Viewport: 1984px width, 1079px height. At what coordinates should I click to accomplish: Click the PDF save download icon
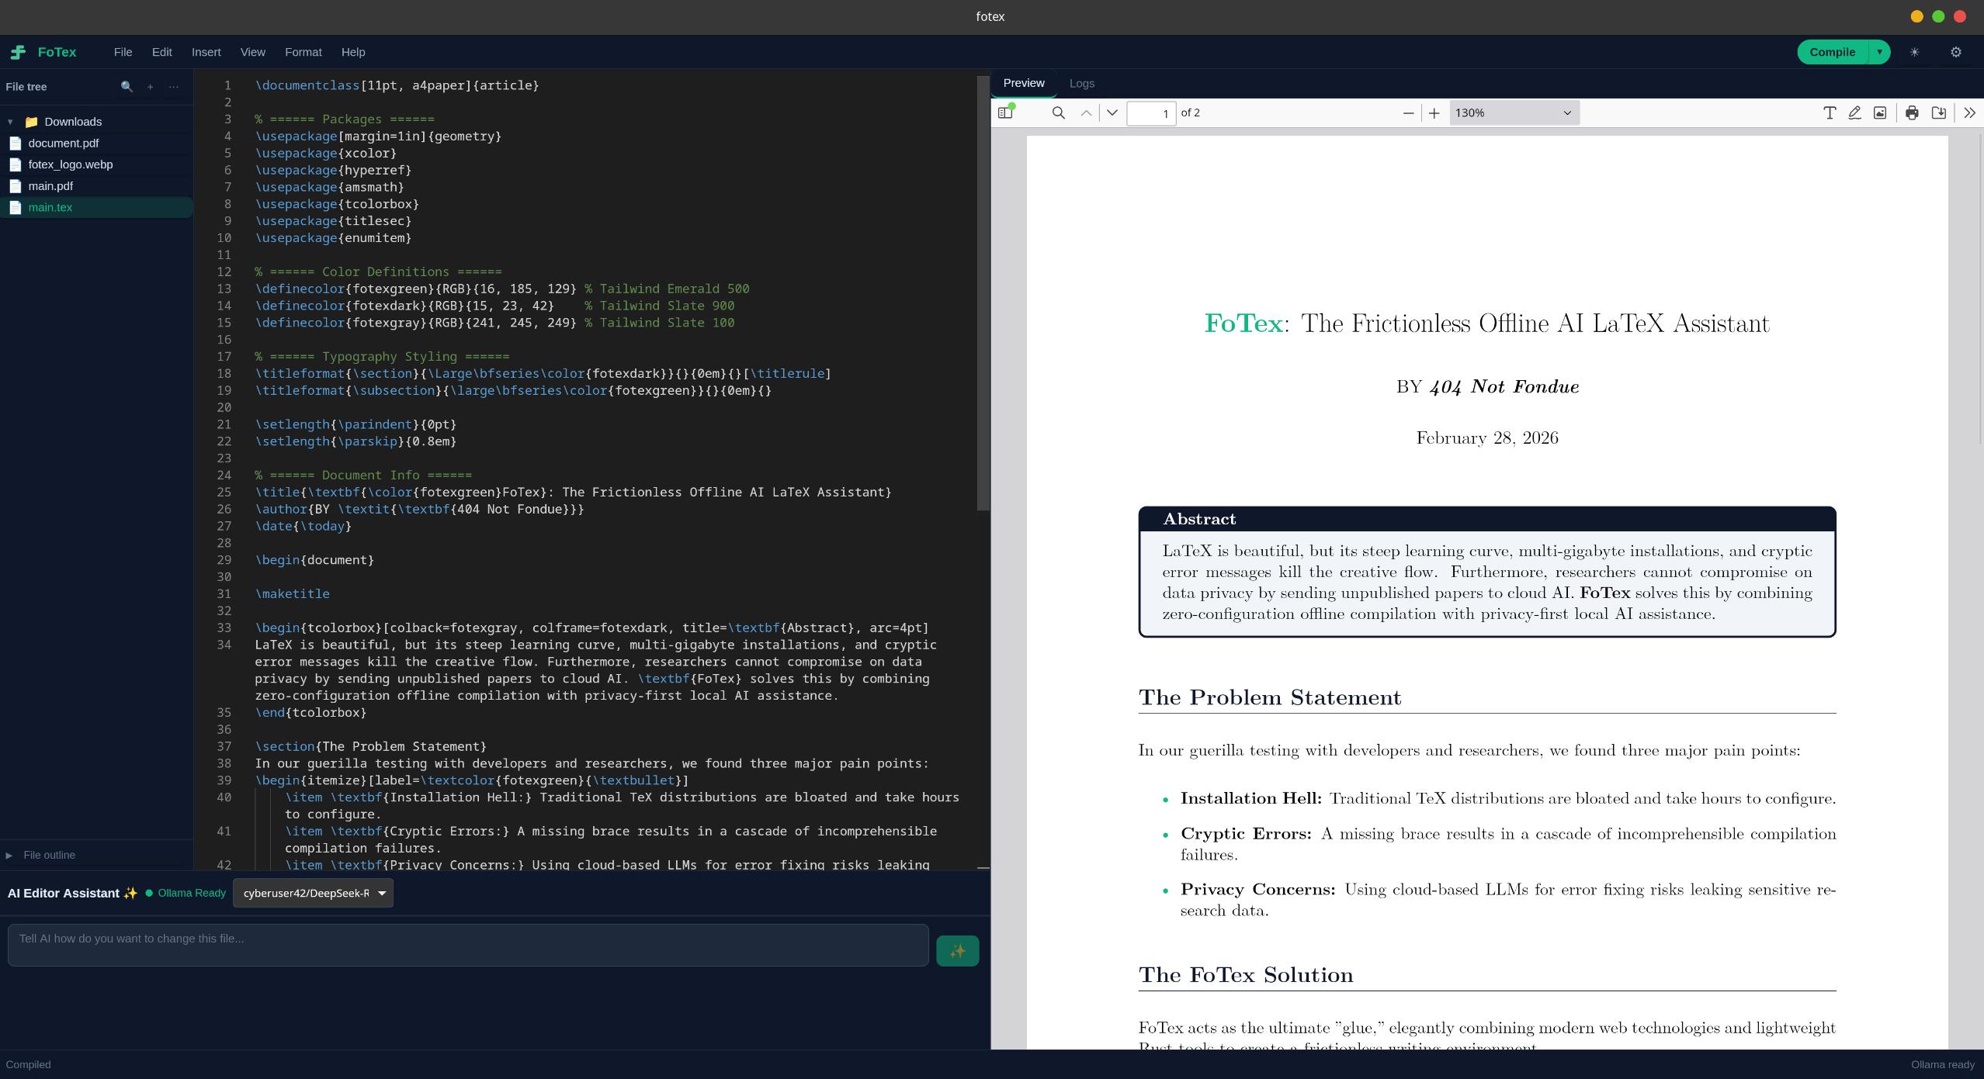(1938, 113)
